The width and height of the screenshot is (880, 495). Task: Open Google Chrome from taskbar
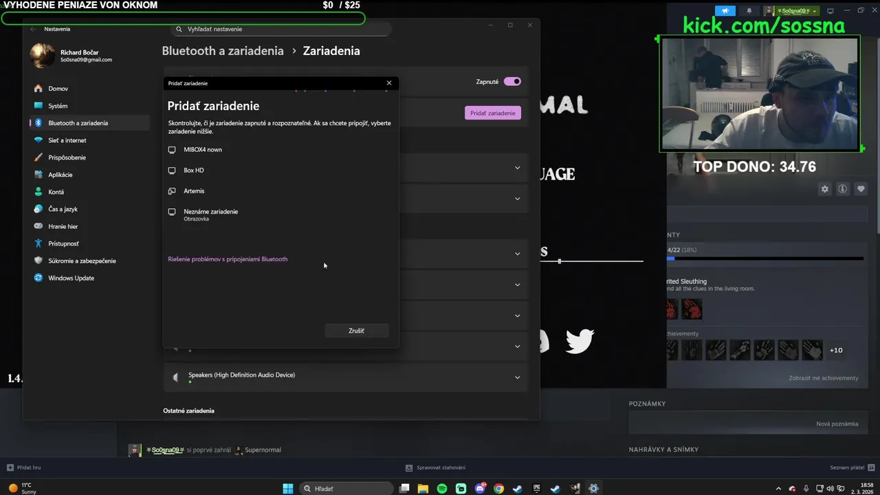(x=498, y=489)
